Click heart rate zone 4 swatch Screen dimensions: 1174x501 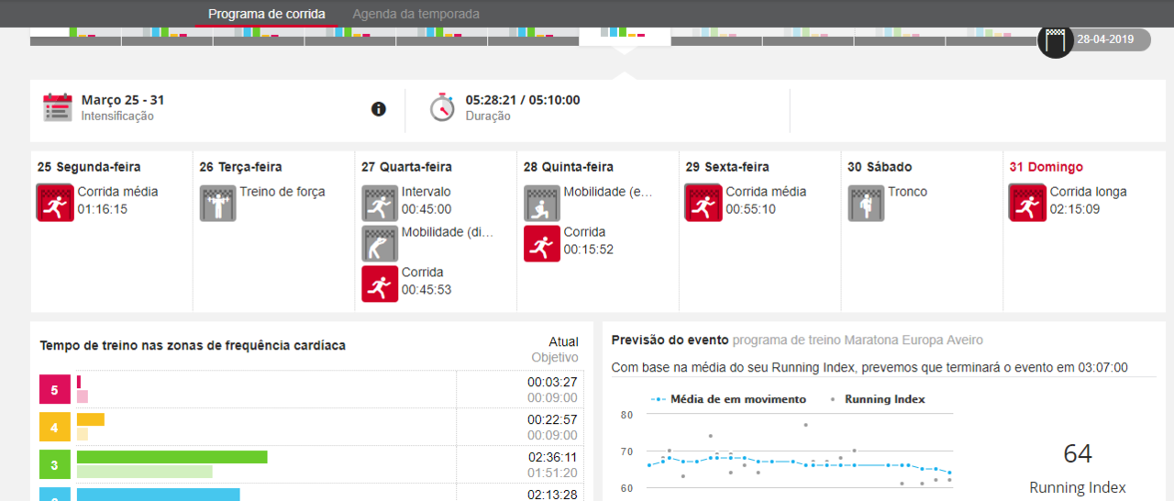click(x=54, y=428)
